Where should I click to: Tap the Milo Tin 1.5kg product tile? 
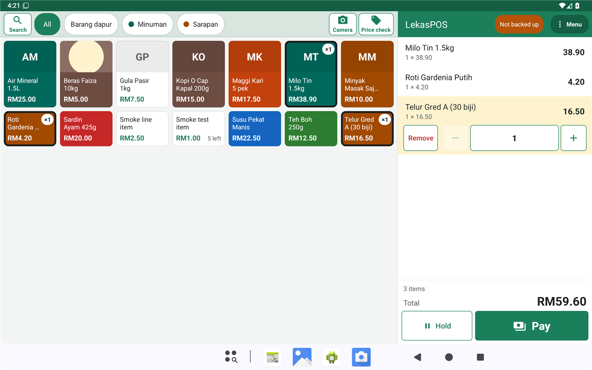pos(311,74)
